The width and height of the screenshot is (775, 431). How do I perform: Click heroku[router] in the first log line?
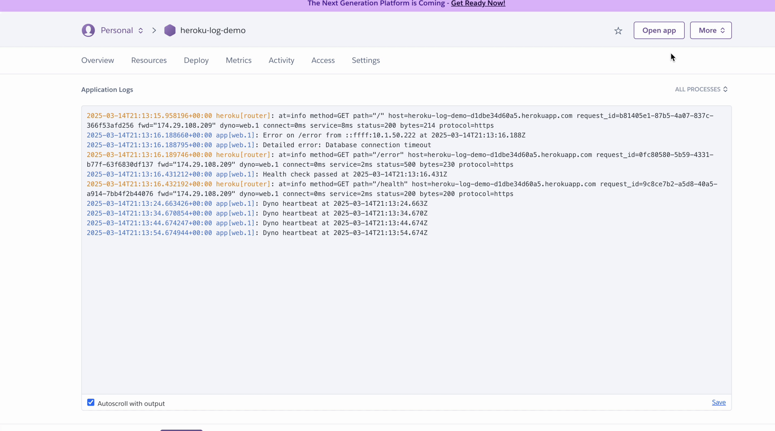pyautogui.click(x=243, y=115)
